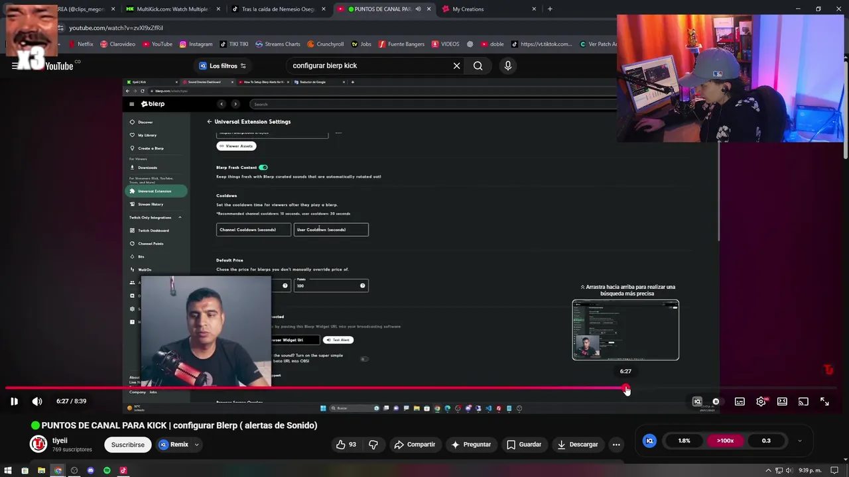Viewport: 849px width, 477px height.
Task: Open Spotify from the taskbar
Action: [107, 470]
